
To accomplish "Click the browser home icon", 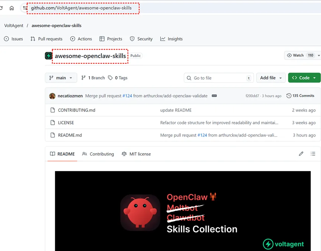I will coord(12,8).
